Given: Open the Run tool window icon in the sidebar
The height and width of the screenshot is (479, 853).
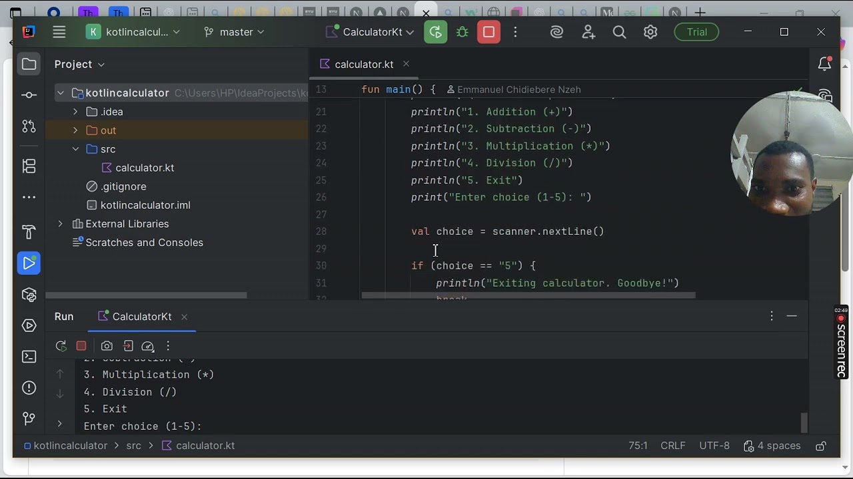Looking at the screenshot, I should [29, 263].
